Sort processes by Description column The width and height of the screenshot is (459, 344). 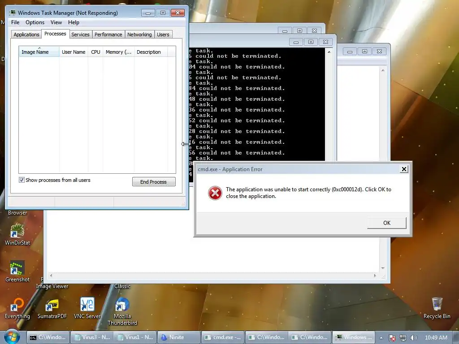tap(151, 52)
